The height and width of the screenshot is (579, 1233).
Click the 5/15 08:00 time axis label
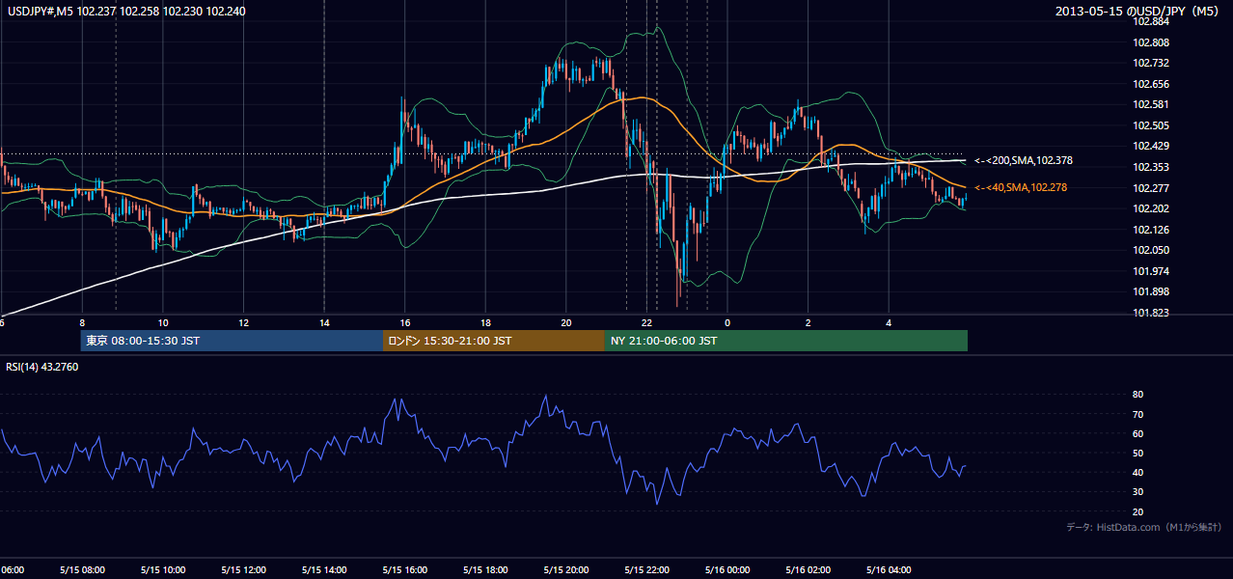[82, 569]
